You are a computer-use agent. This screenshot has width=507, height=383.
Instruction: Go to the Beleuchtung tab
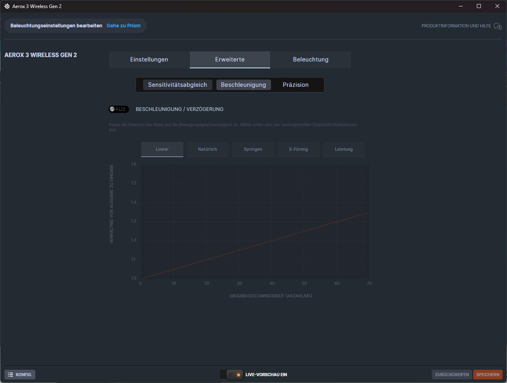(310, 59)
